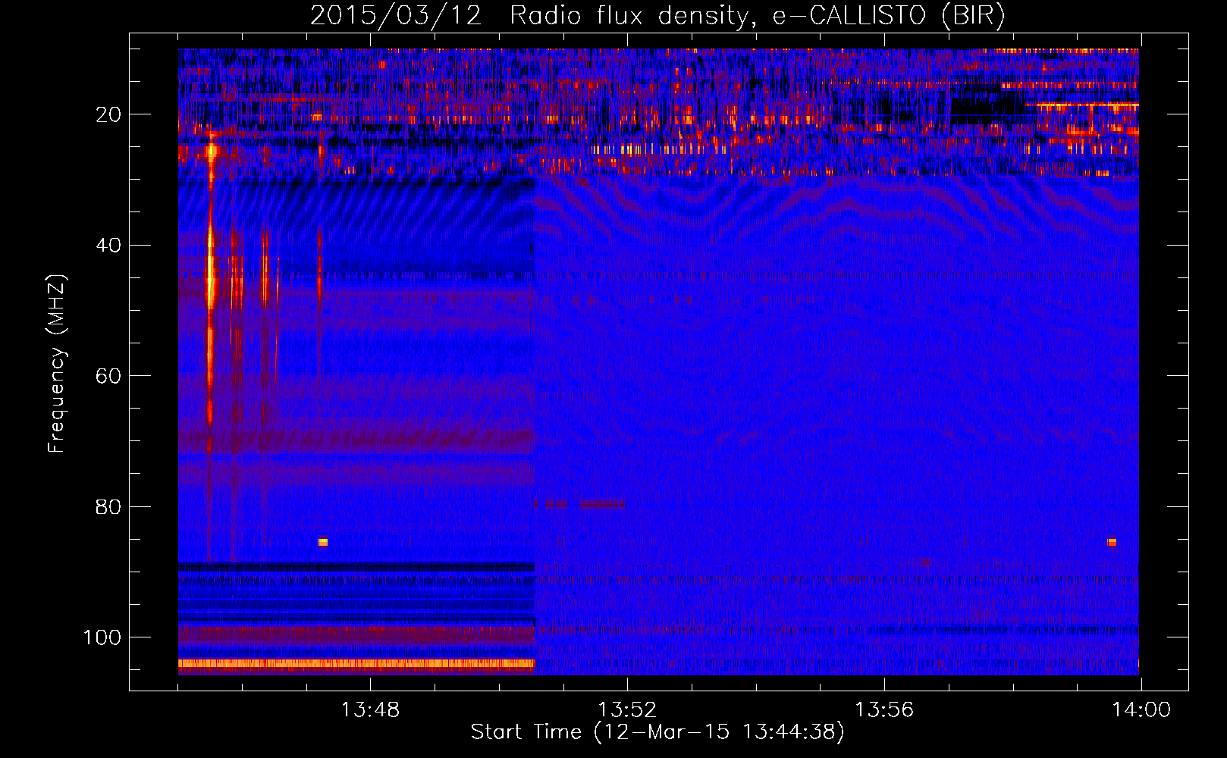The height and width of the screenshot is (758, 1227).
Task: Click the 'Start Time (12-Mar-15 13:44:38)' label
Action: pyautogui.click(x=657, y=732)
